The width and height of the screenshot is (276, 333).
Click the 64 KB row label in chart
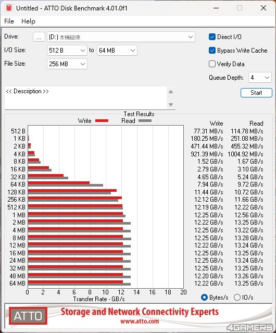[18, 184]
